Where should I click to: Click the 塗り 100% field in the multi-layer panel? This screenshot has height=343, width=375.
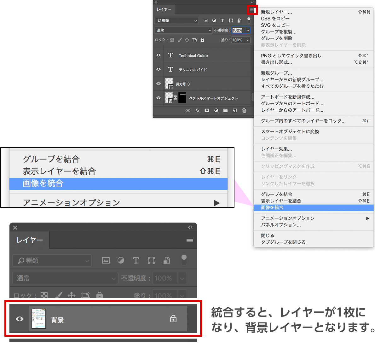point(238,40)
